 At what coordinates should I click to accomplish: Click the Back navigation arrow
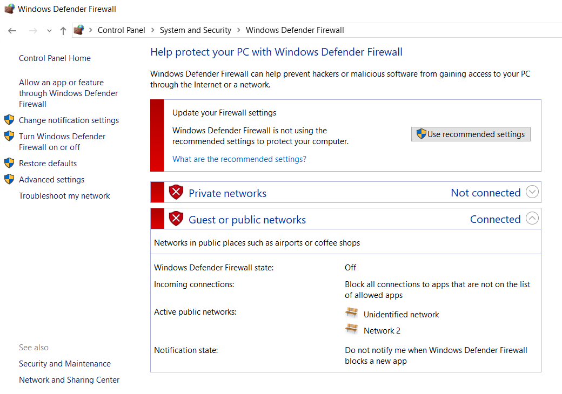[12, 31]
